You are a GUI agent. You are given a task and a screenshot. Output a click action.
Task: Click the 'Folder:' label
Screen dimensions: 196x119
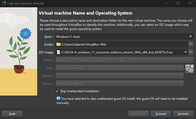coord(49,45)
